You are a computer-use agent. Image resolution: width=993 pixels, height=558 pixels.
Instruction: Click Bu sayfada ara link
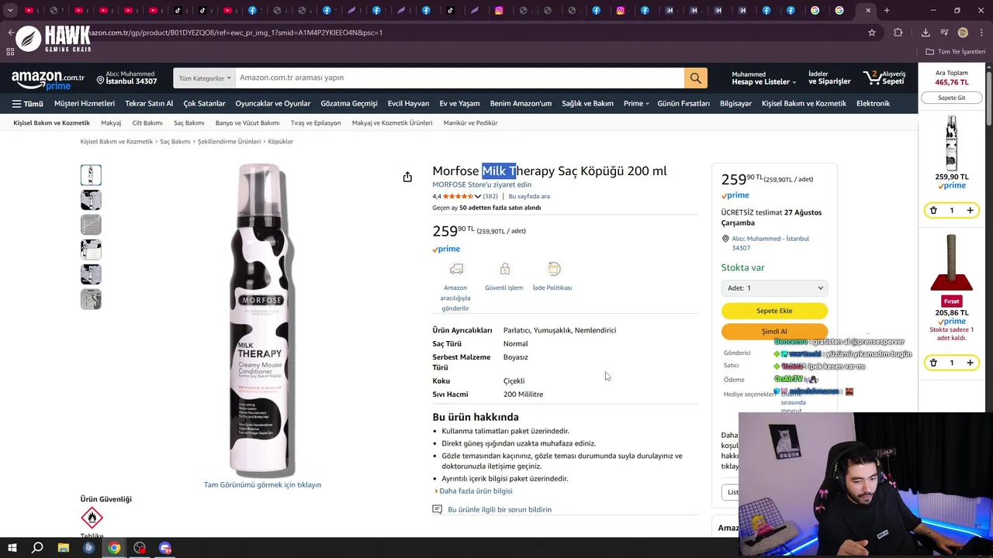click(x=529, y=196)
